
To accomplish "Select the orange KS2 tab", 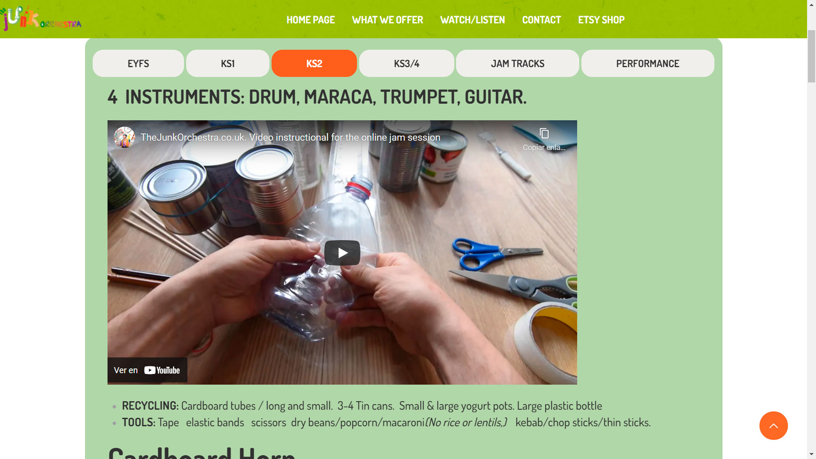I will (314, 63).
